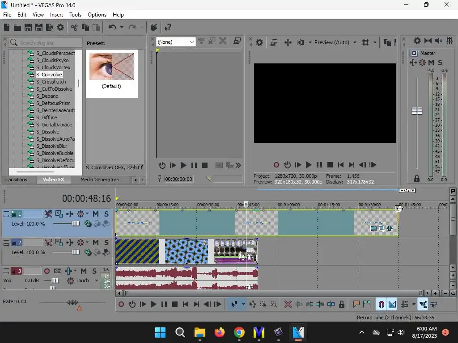Switch to Media Generators tab
This screenshot has height=343, width=458.
[x=100, y=180]
